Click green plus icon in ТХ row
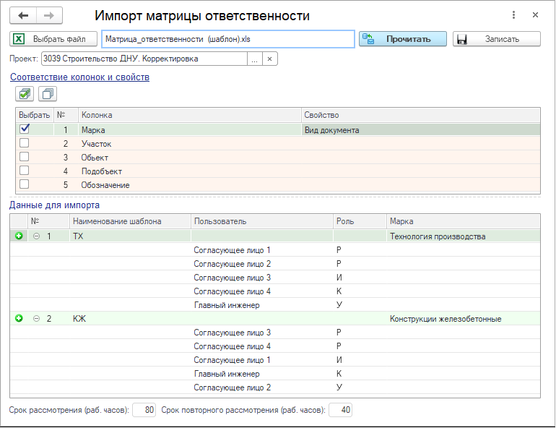This screenshot has height=428, width=556. (19, 236)
